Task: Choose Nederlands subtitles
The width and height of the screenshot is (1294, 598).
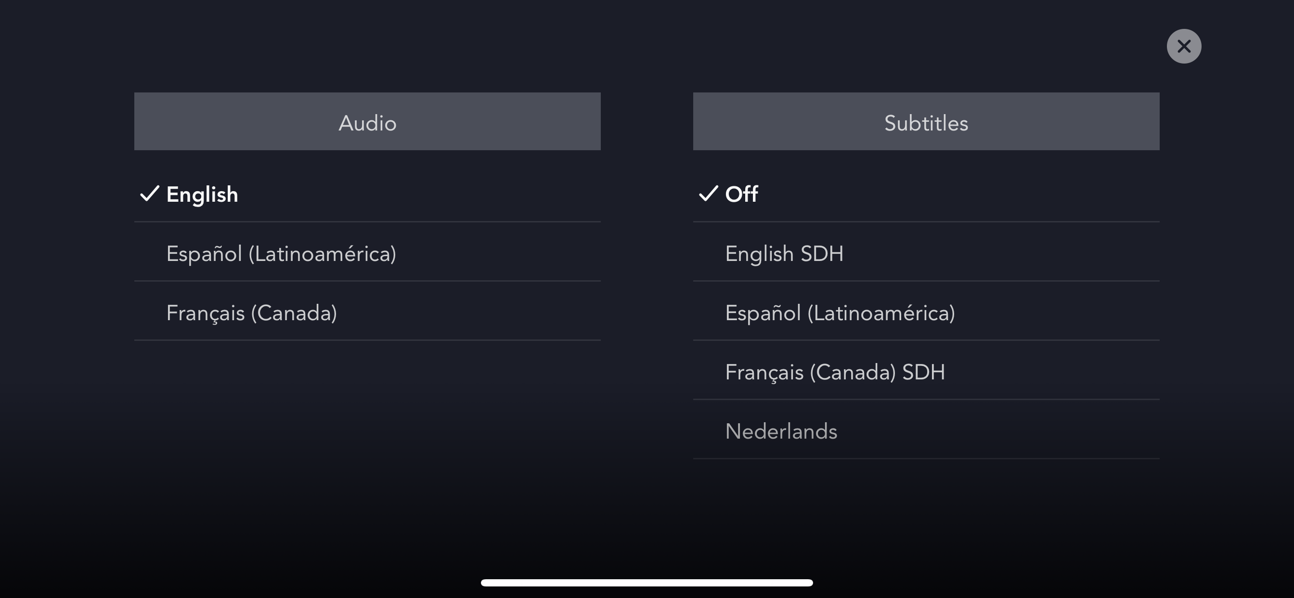Action: click(x=781, y=432)
